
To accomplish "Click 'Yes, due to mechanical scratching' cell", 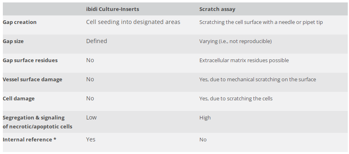I will pyautogui.click(x=258, y=80).
